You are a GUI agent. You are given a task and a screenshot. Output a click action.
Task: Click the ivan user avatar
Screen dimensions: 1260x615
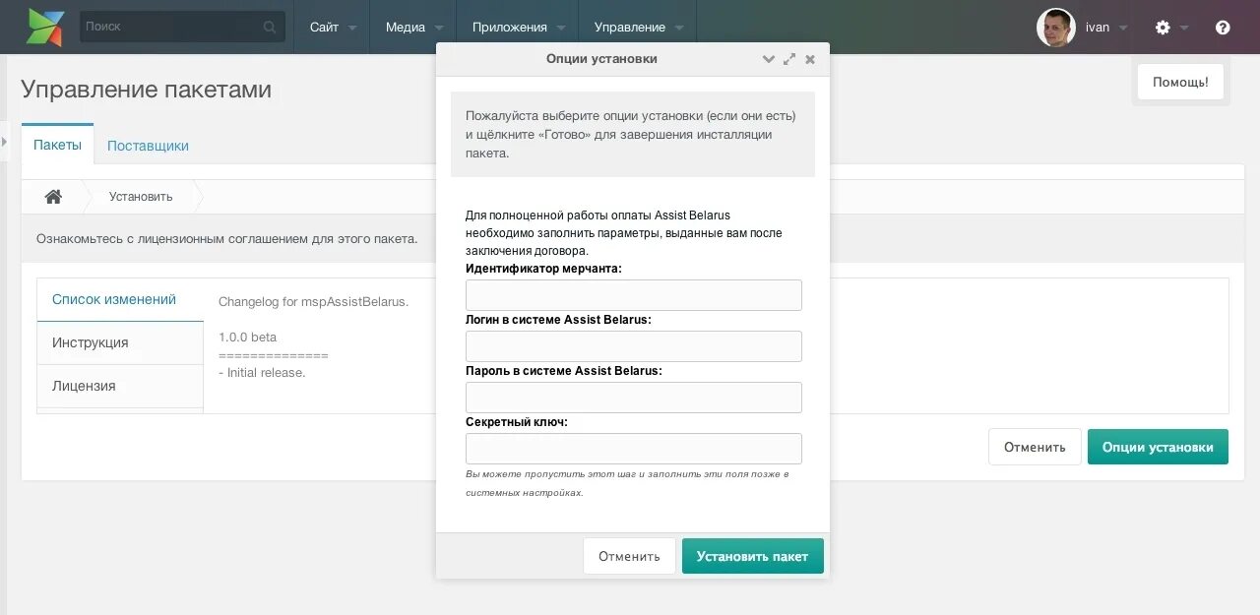point(1055,28)
